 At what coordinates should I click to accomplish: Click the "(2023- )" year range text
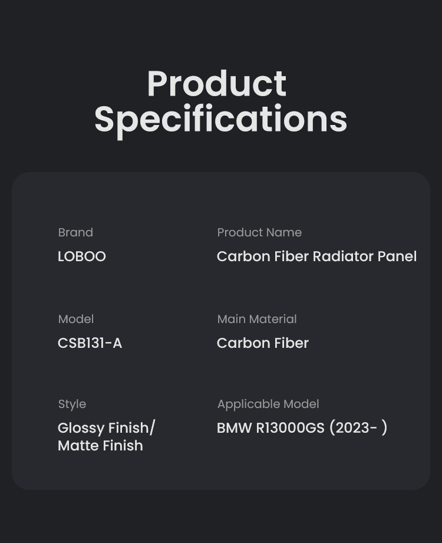point(358,428)
